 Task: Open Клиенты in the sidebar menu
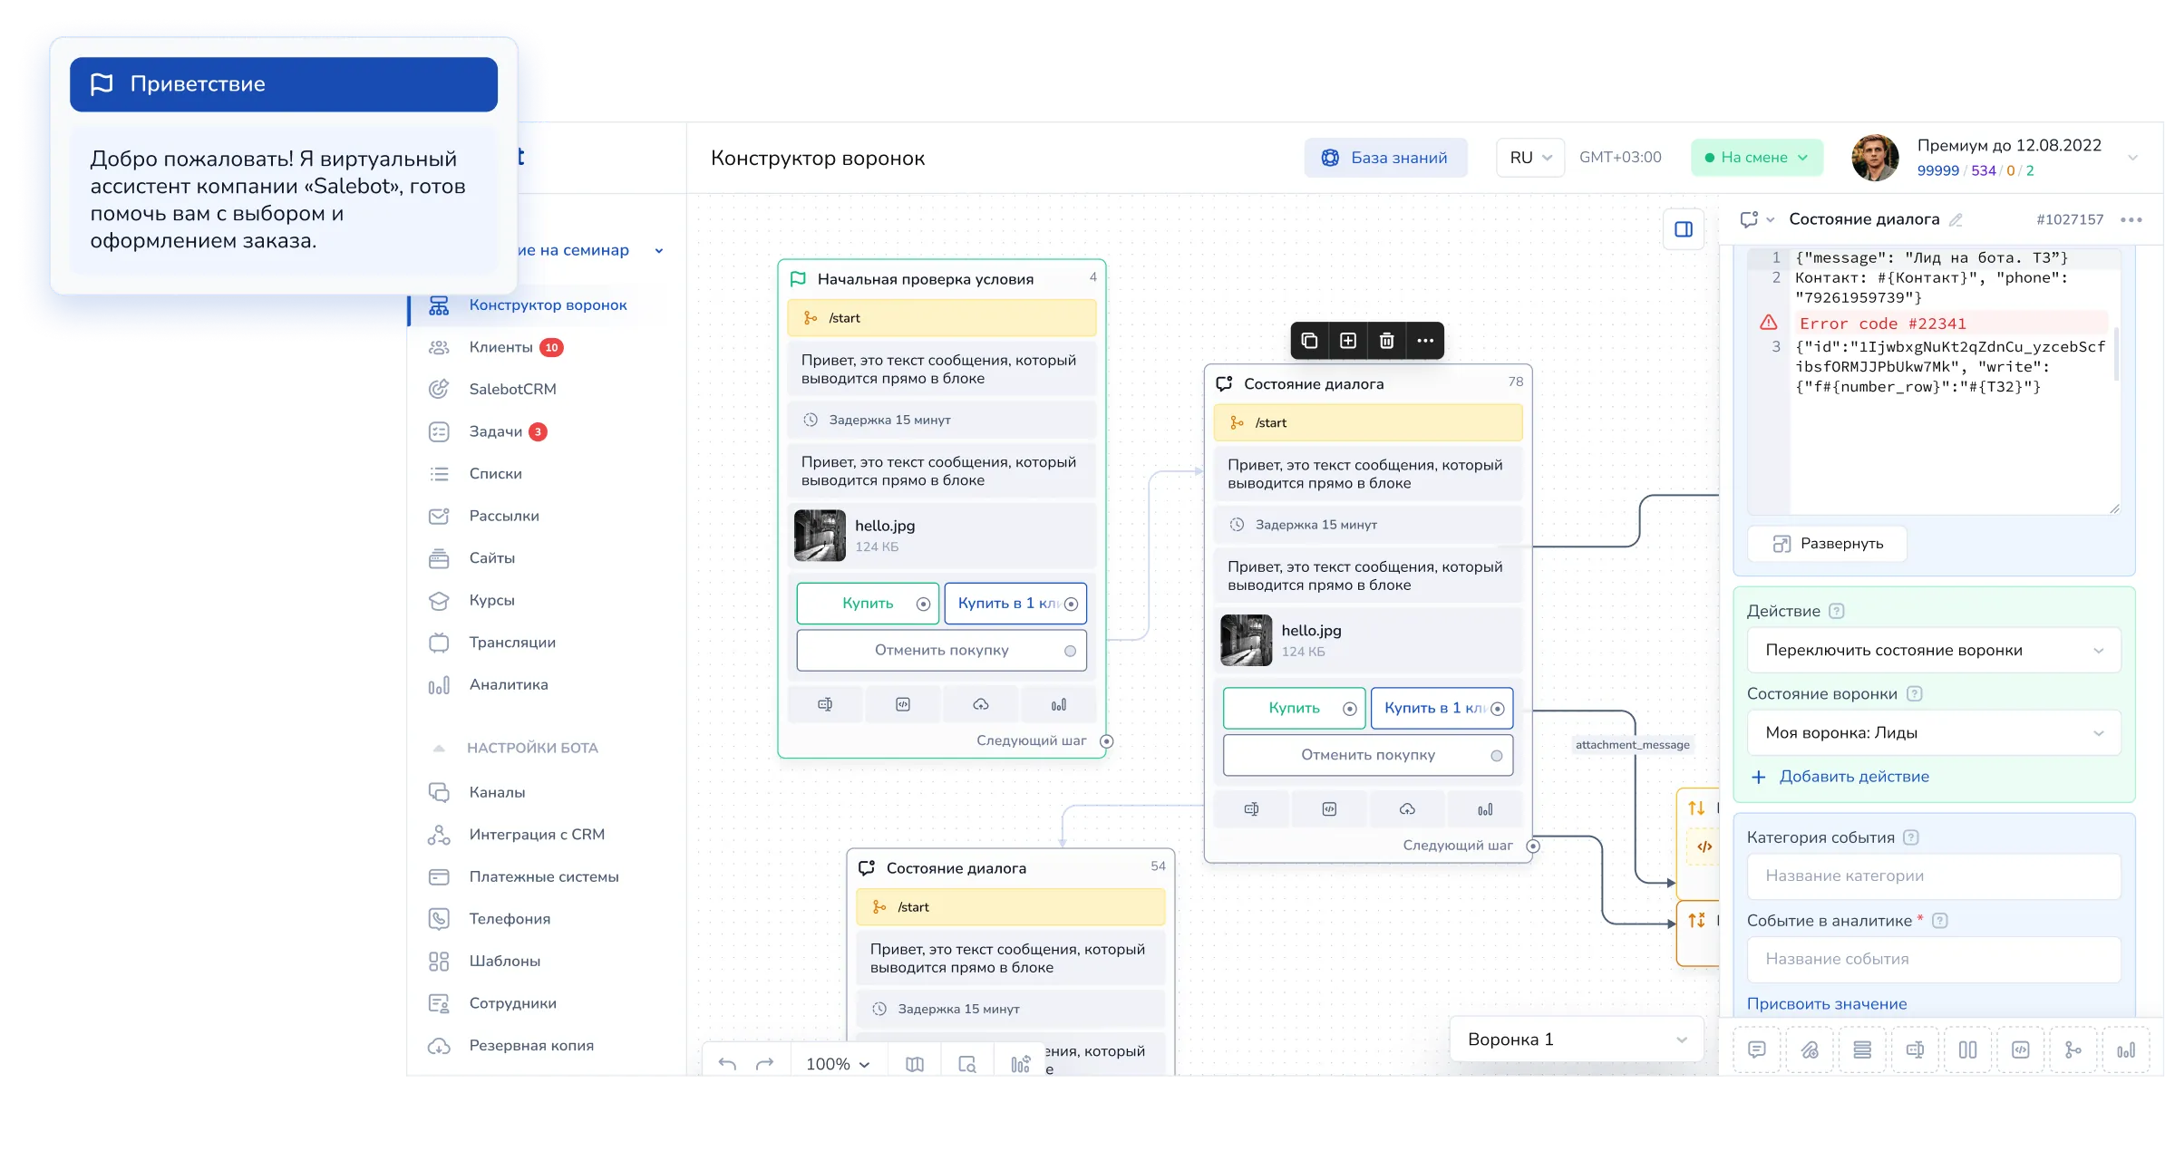click(x=500, y=347)
